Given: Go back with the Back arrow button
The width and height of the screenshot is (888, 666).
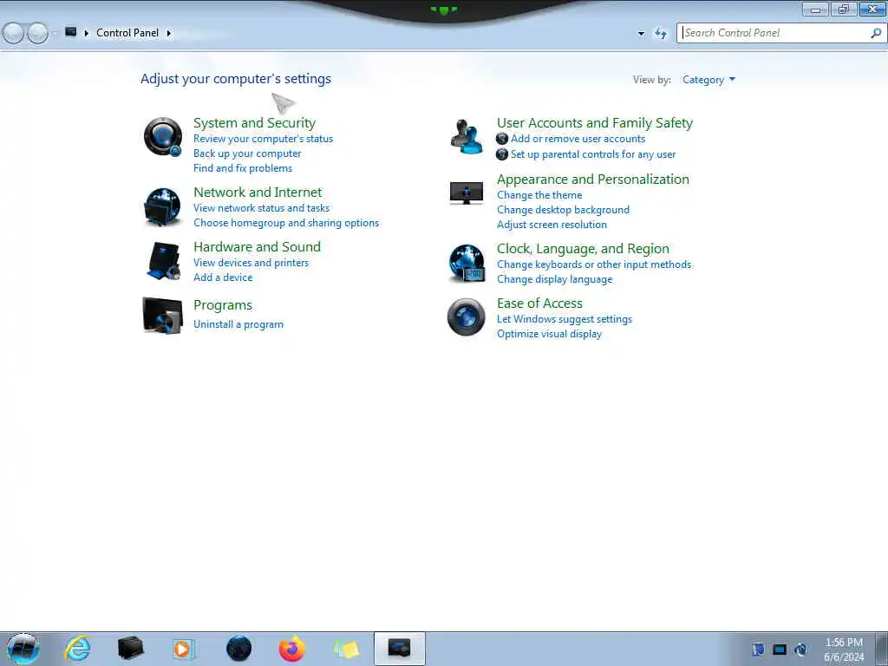Looking at the screenshot, I should (13, 34).
